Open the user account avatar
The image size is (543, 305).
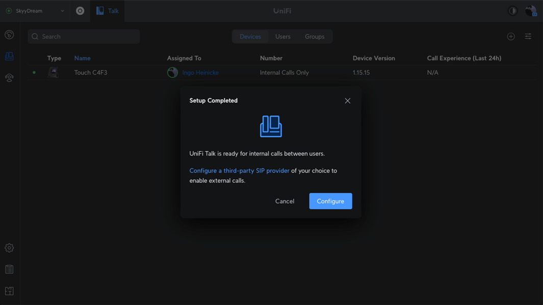coord(531,11)
